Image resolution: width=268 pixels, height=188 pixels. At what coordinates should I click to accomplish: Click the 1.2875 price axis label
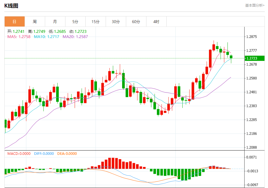[x=252, y=37]
